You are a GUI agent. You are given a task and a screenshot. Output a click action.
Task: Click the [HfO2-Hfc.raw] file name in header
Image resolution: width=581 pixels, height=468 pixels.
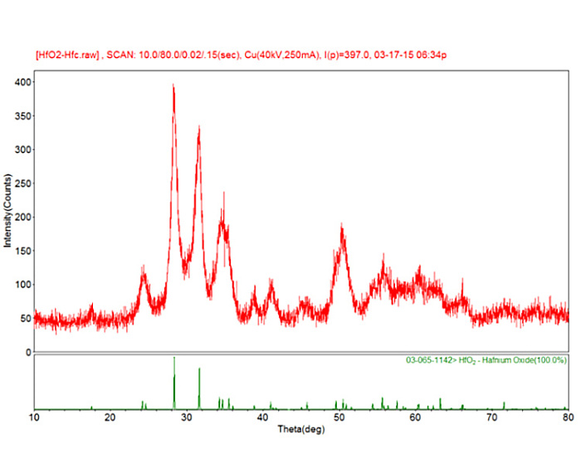pyautogui.click(x=67, y=55)
